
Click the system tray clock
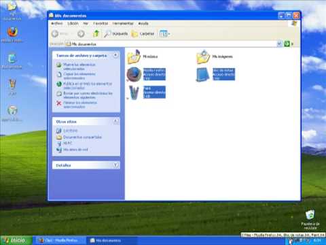coord(317,240)
